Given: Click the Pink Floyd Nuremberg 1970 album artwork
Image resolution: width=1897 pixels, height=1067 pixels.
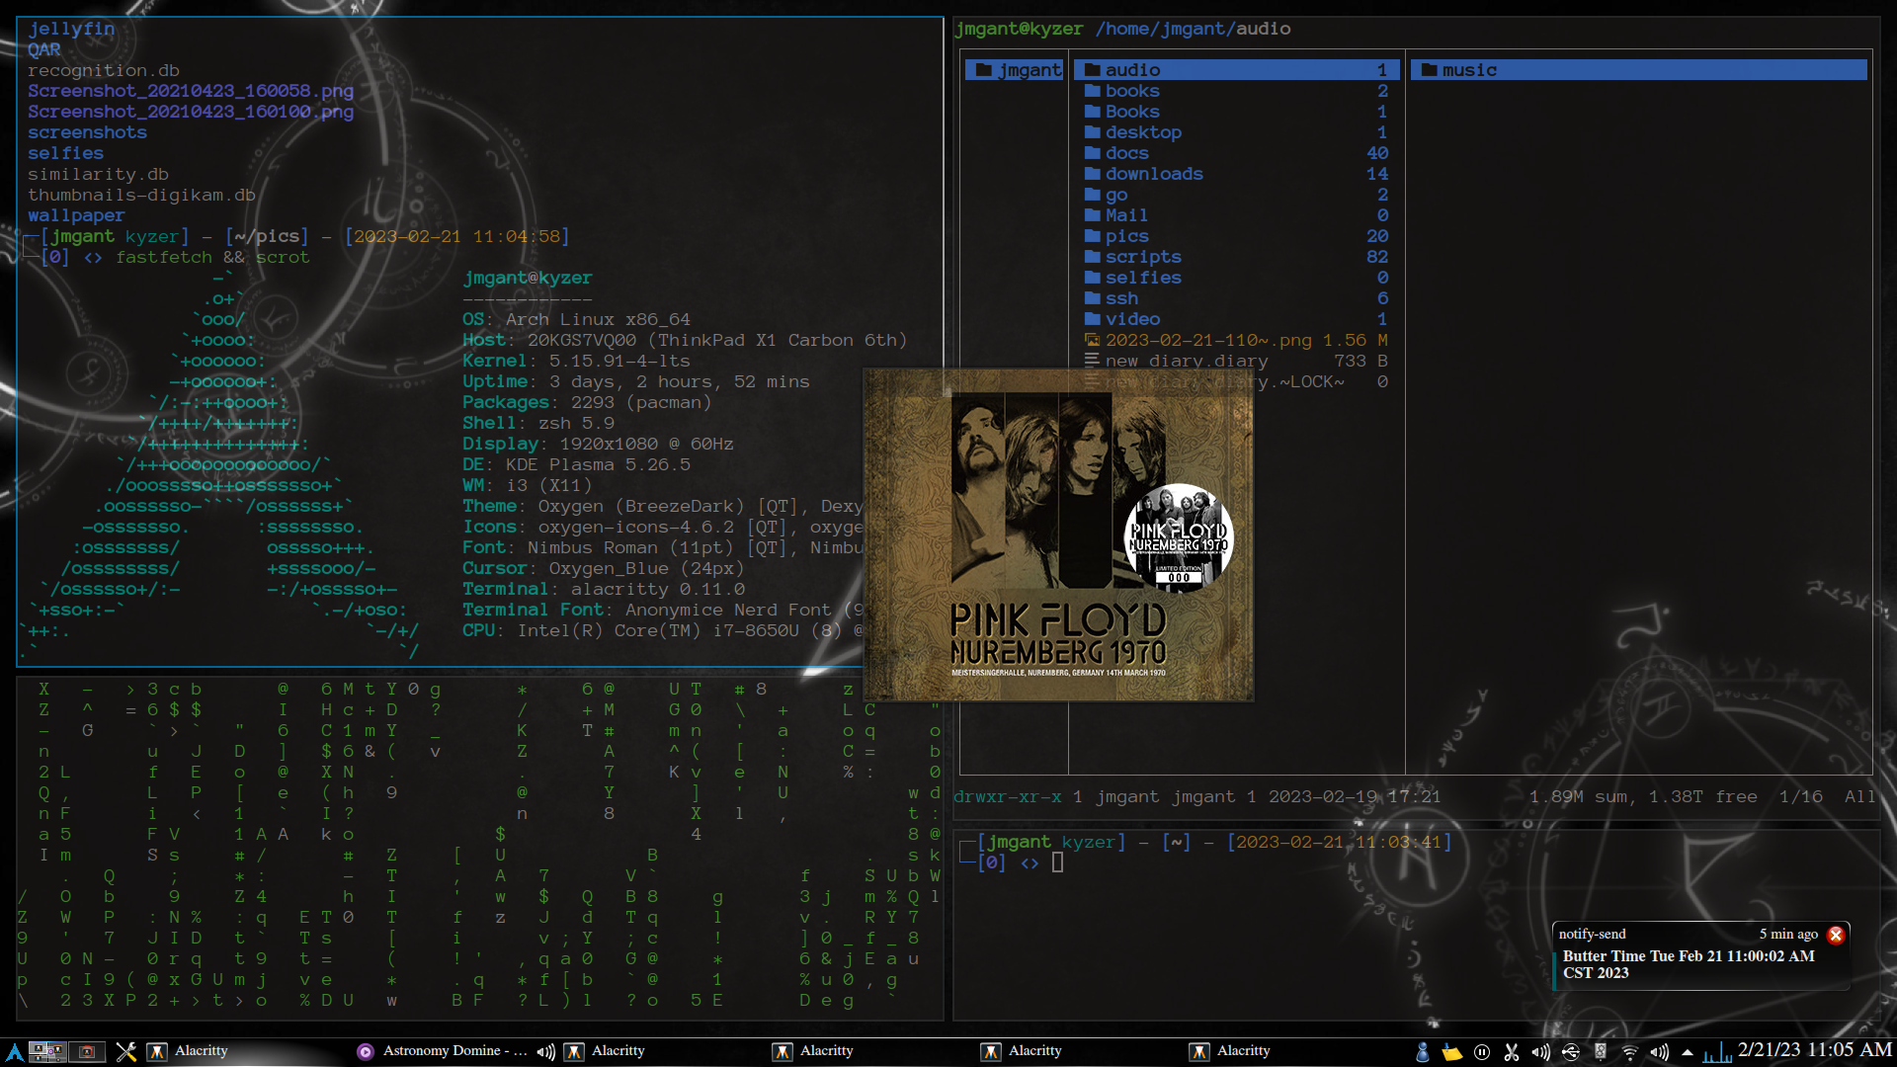Looking at the screenshot, I should pyautogui.click(x=1057, y=533).
